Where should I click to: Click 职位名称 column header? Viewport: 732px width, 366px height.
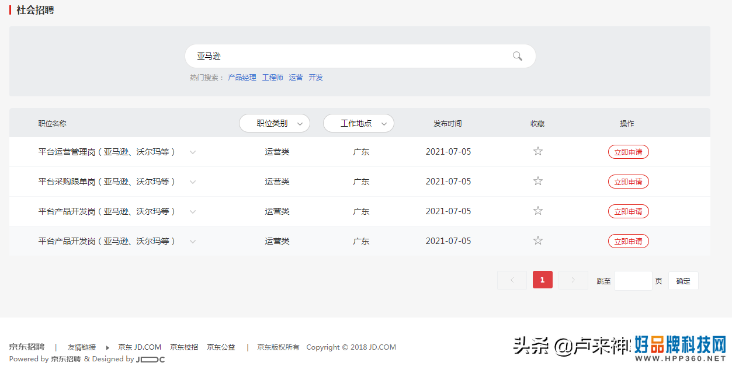53,124
